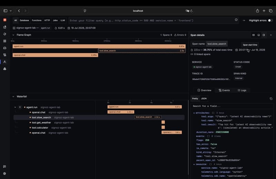Click the truncated Trace ID value
The image size is (276, 179).
click(211, 79)
